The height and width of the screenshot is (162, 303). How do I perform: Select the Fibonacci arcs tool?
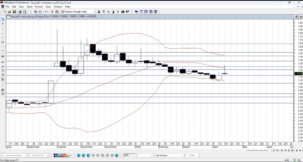(3, 62)
